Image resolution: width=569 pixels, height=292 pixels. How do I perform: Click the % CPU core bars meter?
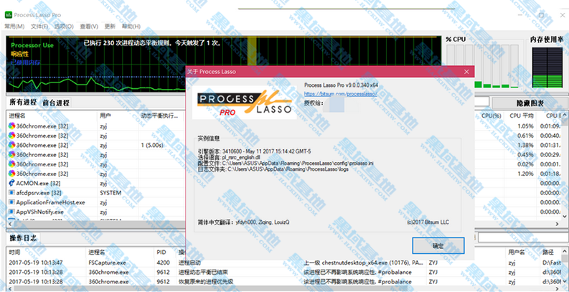coord(483,66)
